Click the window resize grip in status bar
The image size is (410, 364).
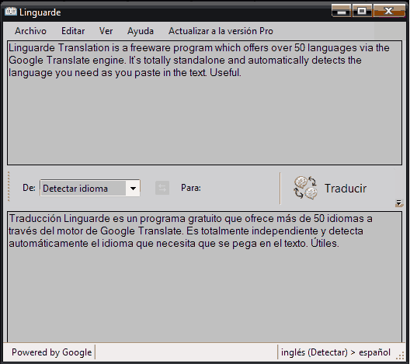click(x=401, y=356)
